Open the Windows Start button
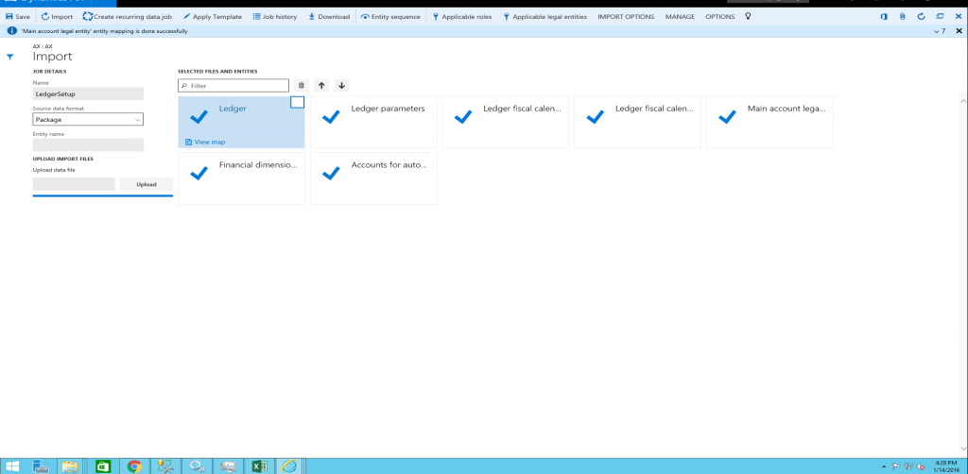This screenshot has height=474, width=968. pyautogui.click(x=11, y=466)
